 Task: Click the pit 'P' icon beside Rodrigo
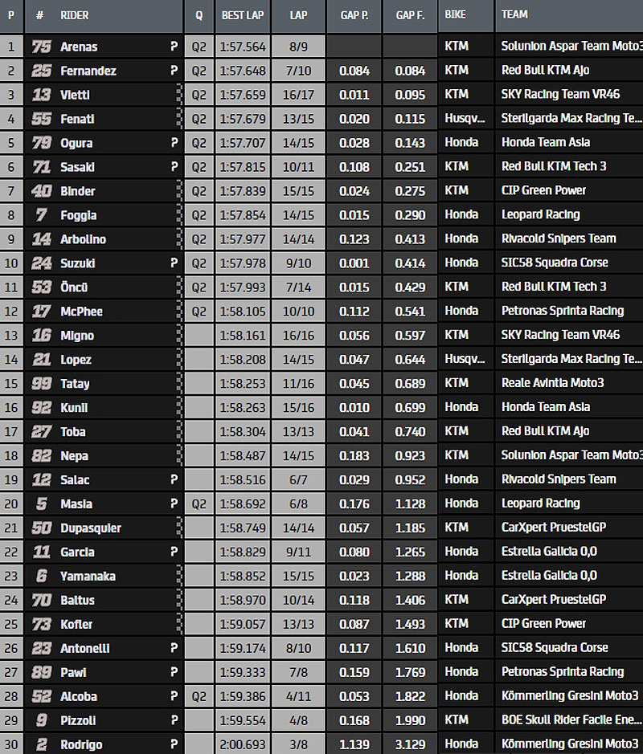tap(174, 744)
